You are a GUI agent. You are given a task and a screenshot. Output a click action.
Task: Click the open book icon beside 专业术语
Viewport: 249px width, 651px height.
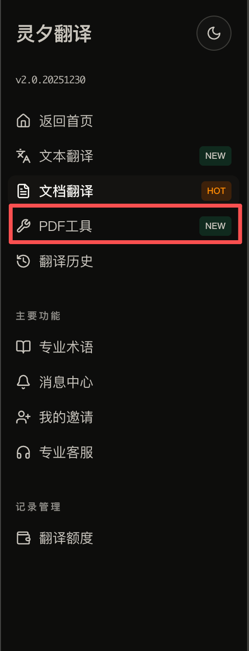pos(23,347)
